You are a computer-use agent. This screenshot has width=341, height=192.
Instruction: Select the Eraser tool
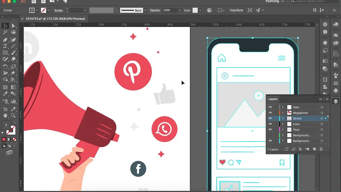13,58
